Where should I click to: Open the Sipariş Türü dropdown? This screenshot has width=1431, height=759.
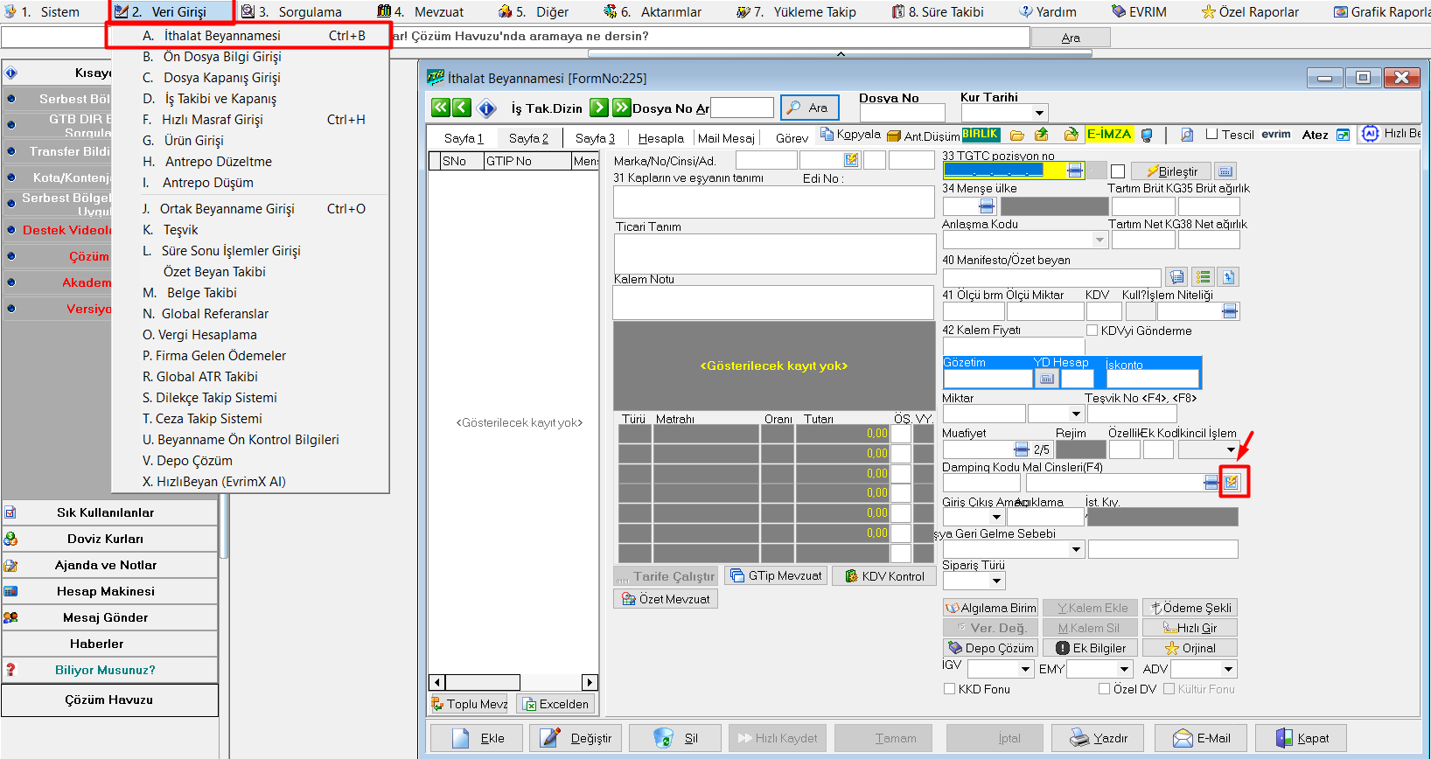997,581
